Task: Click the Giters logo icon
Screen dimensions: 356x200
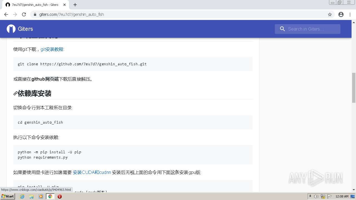Action: (11, 29)
